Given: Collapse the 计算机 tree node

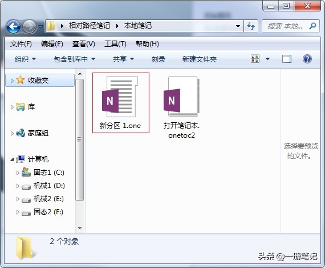Looking at the screenshot, I should [x=12, y=160].
